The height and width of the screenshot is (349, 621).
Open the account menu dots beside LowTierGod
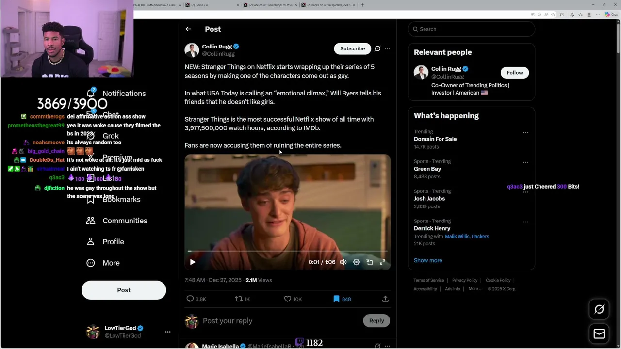coord(168,332)
